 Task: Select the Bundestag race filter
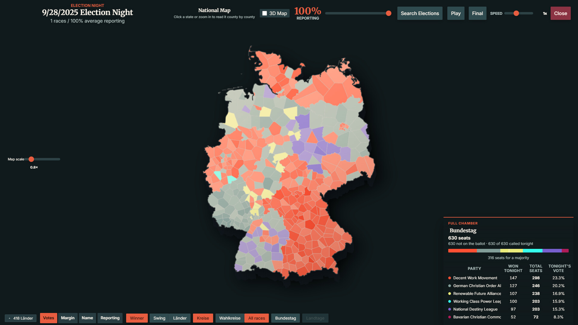[285, 318]
